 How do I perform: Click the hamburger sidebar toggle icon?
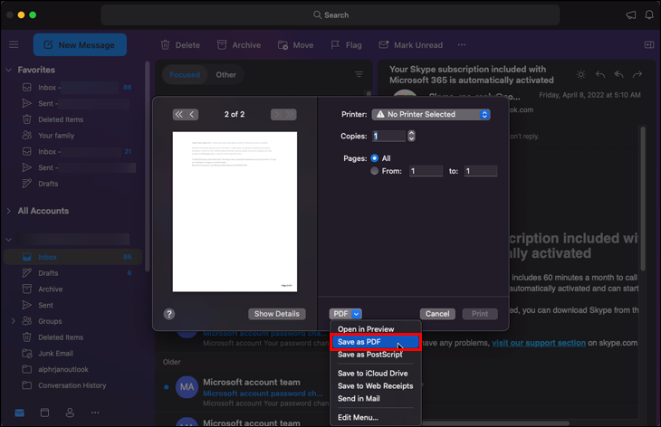tap(14, 45)
